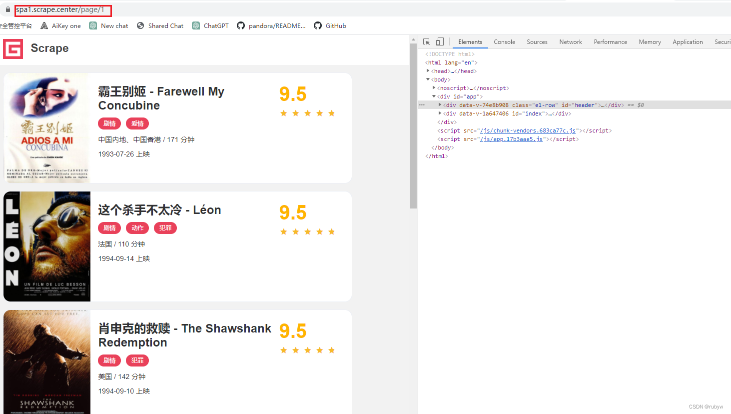
Task: Click the 9.5 score of Léon
Action: point(293,212)
